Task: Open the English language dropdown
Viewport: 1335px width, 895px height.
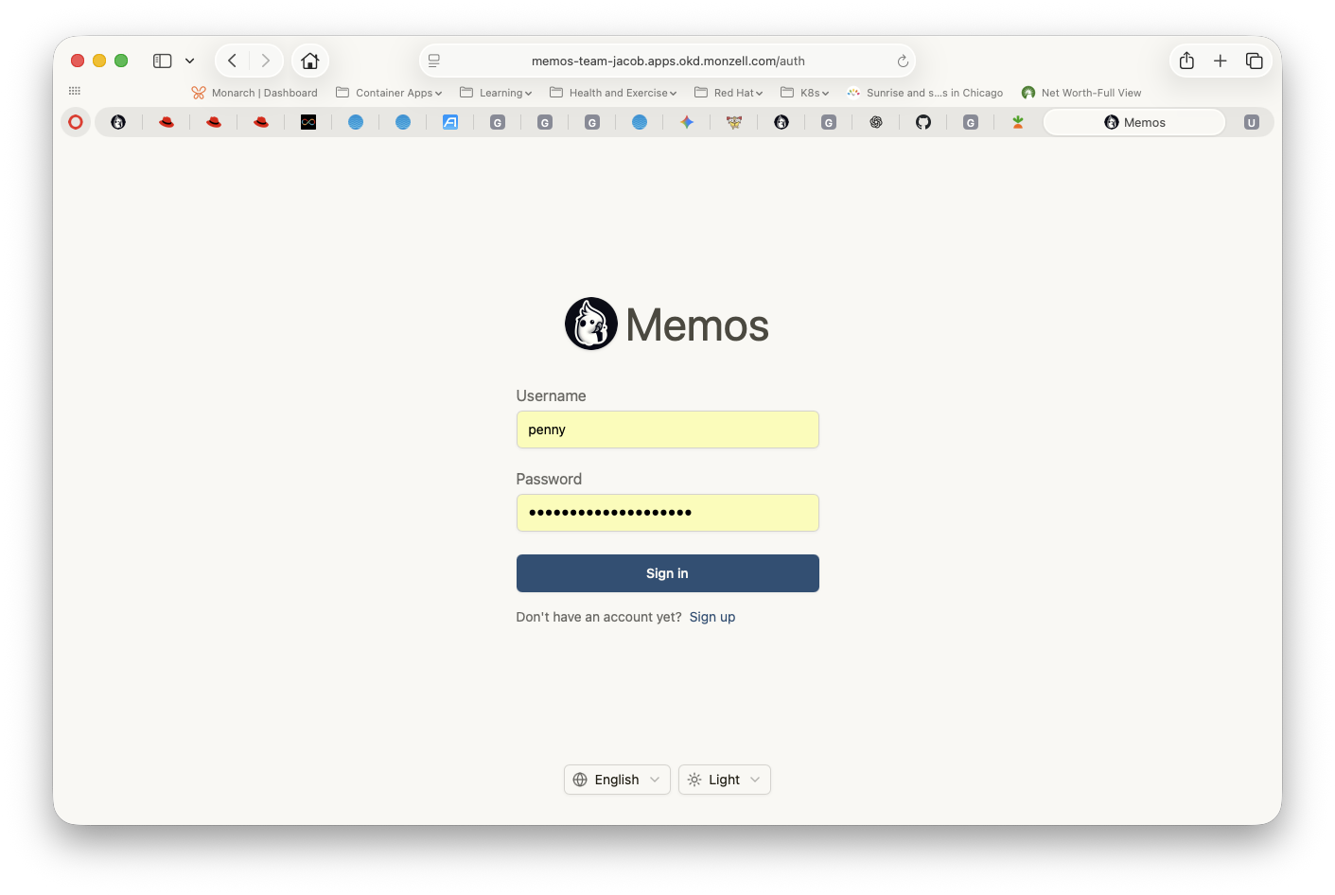Action: (617, 780)
